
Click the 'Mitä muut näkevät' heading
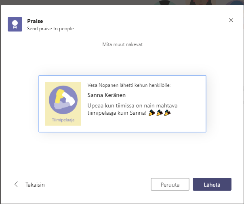pos(122,44)
